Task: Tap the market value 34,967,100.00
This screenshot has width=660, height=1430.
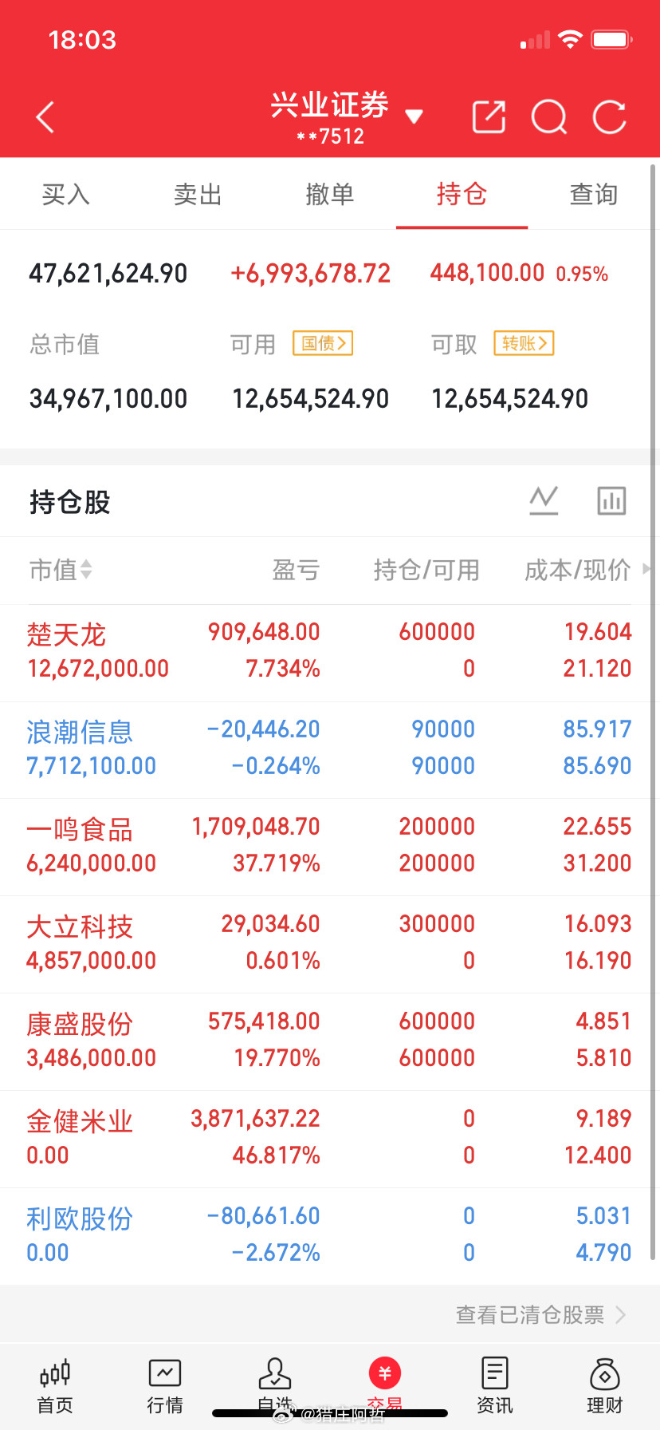Action: click(108, 398)
